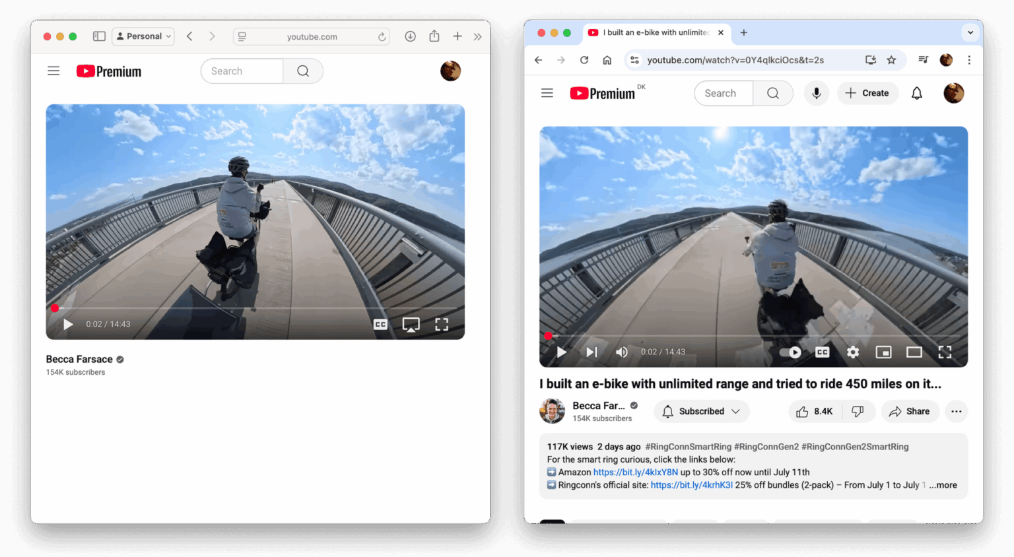Click the YouTube Premium logo
Viewport: 1014px width, 557px height.
(x=602, y=93)
